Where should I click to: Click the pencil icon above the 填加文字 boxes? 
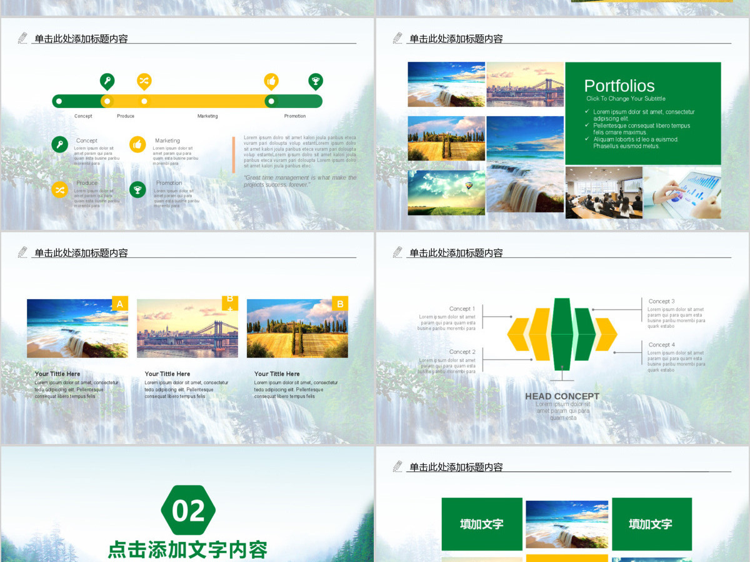(x=397, y=466)
